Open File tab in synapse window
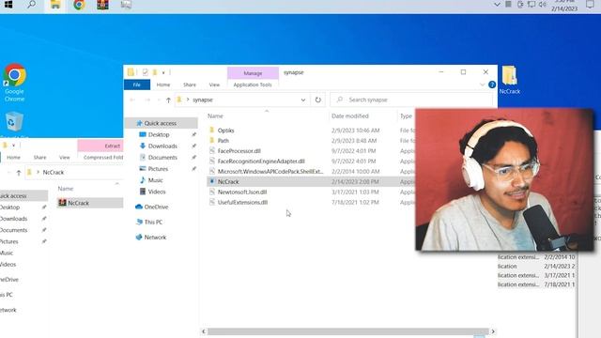Screen dimensions: 601x338 click(x=137, y=84)
